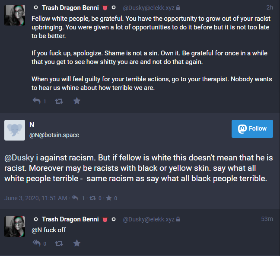Screen dimensions: 280x256
Task: Click reply icon on N's detailed post
Action: [75, 198]
